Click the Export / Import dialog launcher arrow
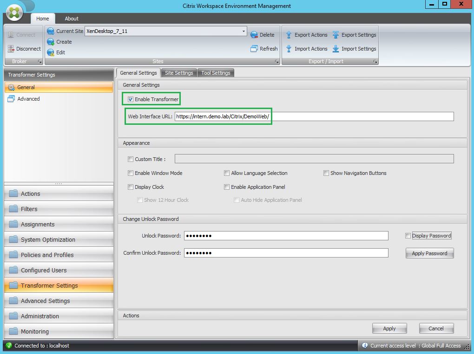This screenshot has height=354, width=474. [x=375, y=61]
